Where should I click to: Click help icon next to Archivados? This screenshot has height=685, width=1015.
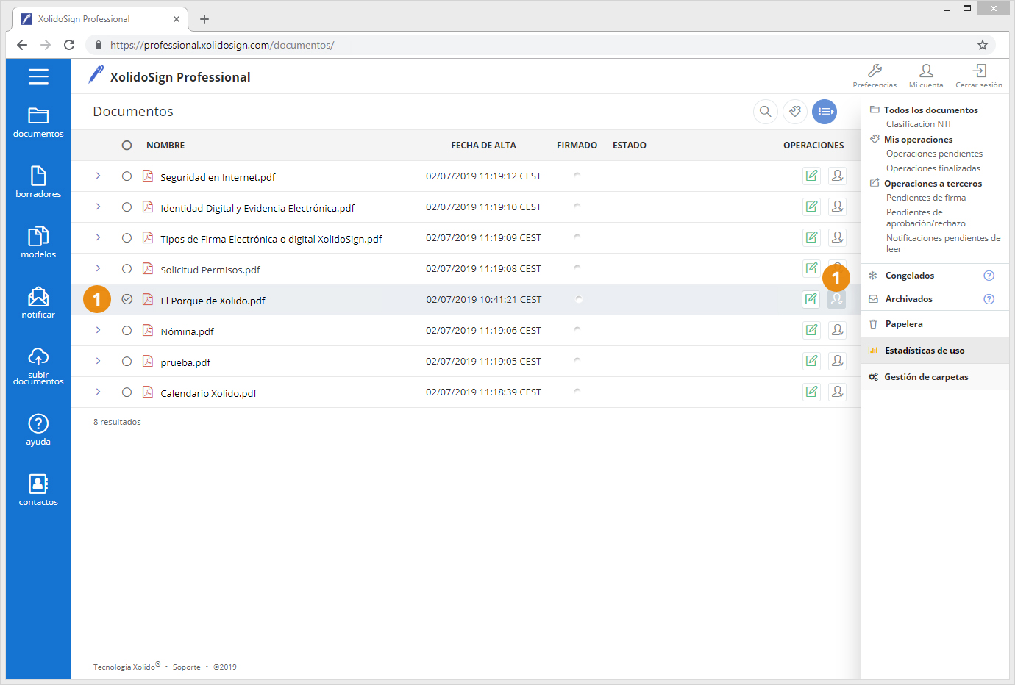pyautogui.click(x=989, y=299)
